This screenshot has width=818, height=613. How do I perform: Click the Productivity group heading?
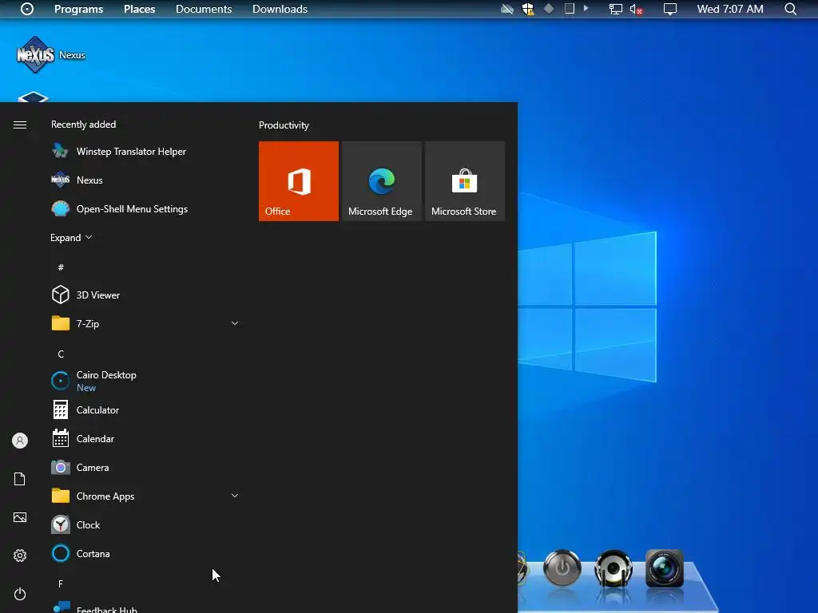click(284, 125)
